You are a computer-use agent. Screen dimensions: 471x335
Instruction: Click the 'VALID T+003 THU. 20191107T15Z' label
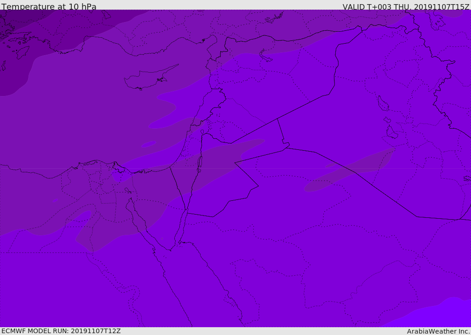[406, 6]
